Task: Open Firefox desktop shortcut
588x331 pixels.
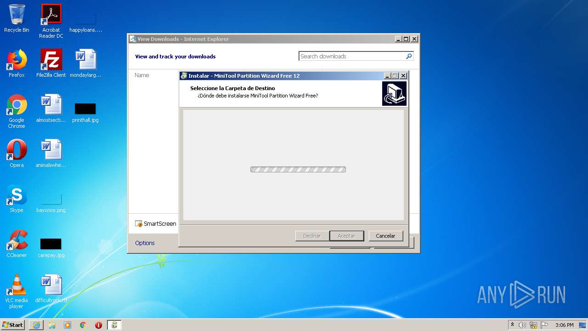Action: (x=17, y=63)
